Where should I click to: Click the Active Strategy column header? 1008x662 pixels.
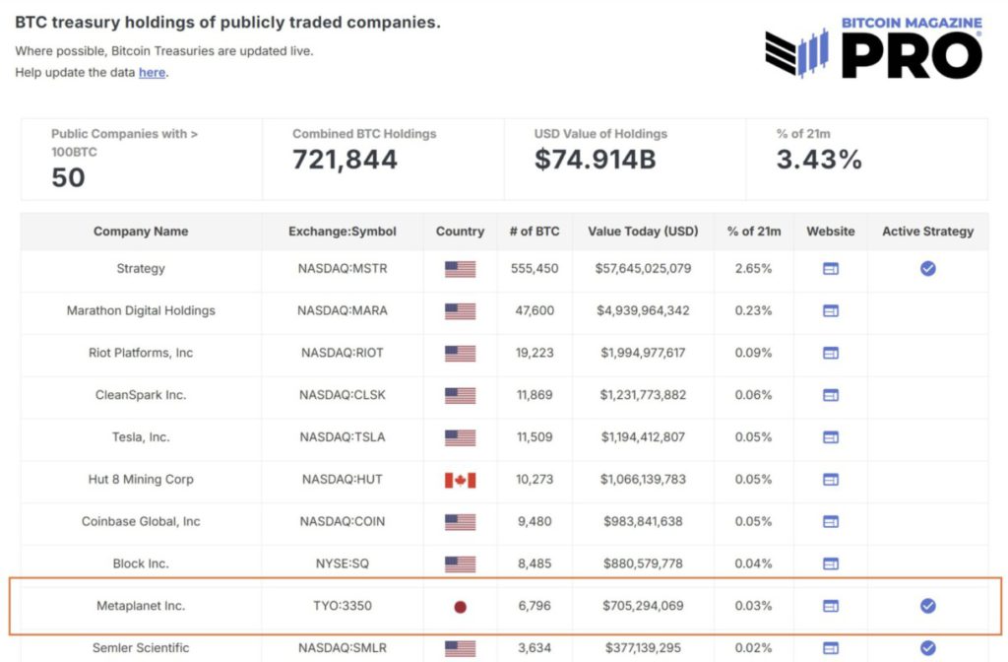click(927, 232)
